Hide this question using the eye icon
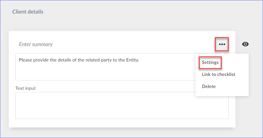The height and width of the screenshot is (138, 263). (245, 44)
